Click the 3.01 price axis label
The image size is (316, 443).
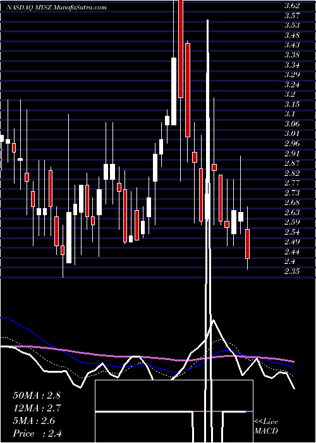[x=292, y=134]
